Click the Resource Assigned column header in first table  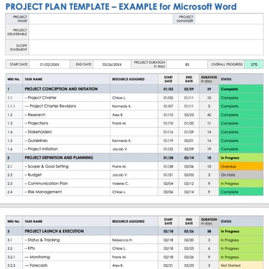tap(128, 79)
